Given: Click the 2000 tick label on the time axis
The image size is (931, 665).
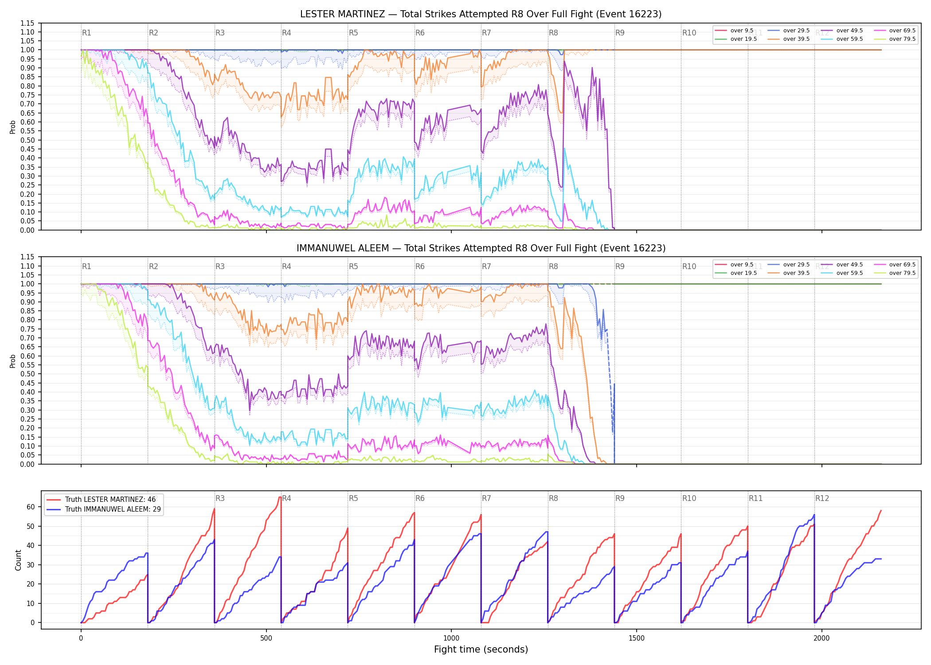Looking at the screenshot, I should pos(821,638).
